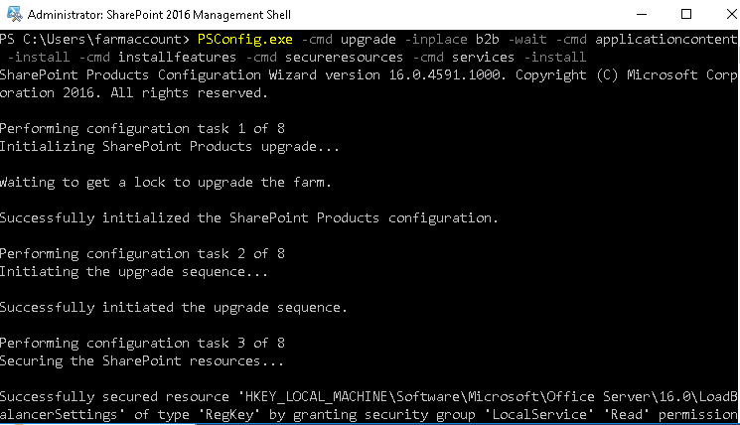Image resolution: width=740 pixels, height=425 pixels.
Task: Click the 'installfeatures' argument text
Action: point(177,57)
